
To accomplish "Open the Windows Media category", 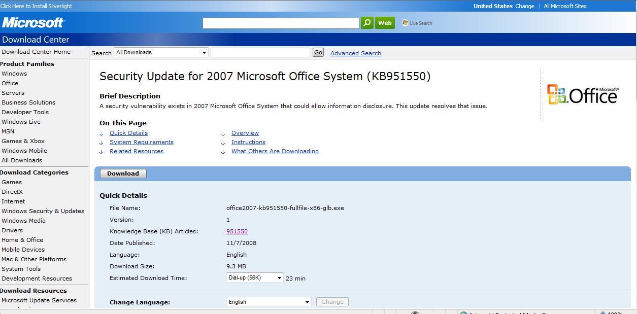I will click(23, 221).
